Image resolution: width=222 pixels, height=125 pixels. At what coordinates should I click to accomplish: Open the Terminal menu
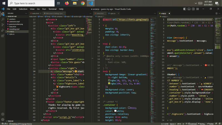point(52,9)
